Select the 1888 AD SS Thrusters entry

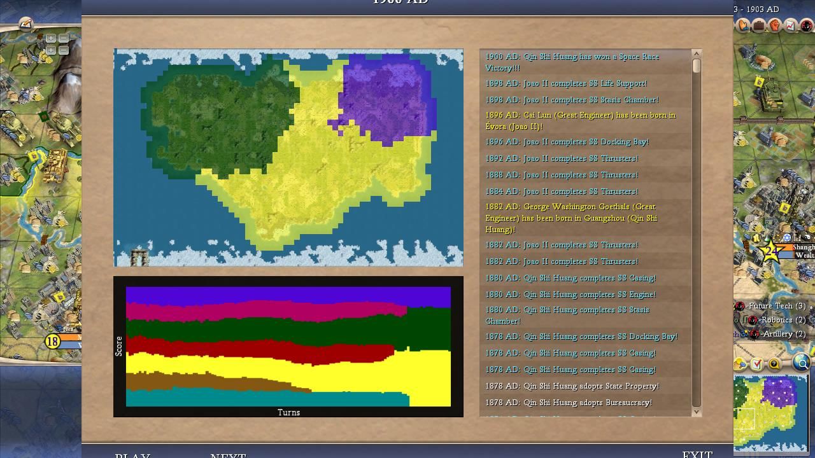coord(585,175)
